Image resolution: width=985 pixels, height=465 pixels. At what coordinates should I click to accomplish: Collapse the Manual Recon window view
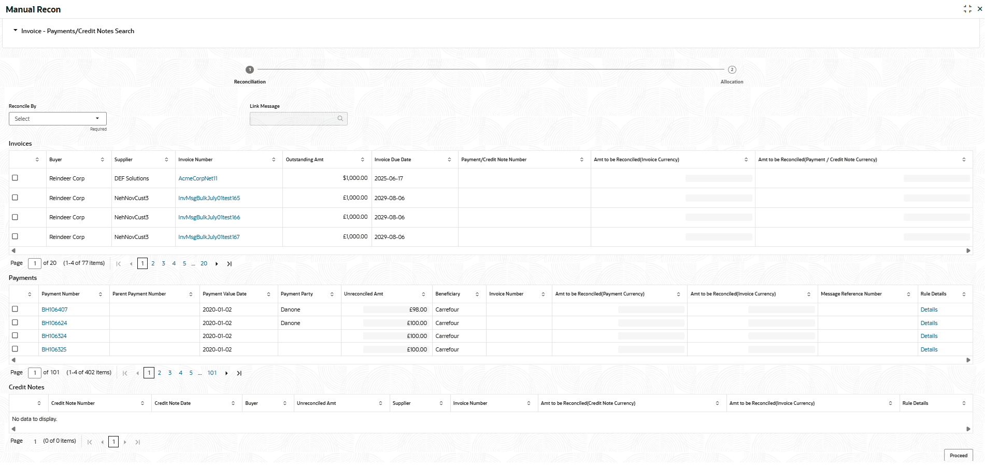pos(967,9)
